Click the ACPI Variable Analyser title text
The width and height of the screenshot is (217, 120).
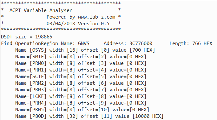41,10
